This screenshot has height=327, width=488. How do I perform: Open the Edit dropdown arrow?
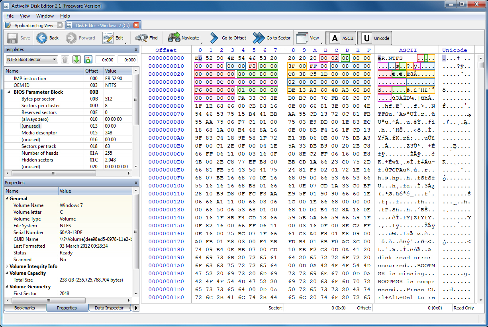pos(125,43)
